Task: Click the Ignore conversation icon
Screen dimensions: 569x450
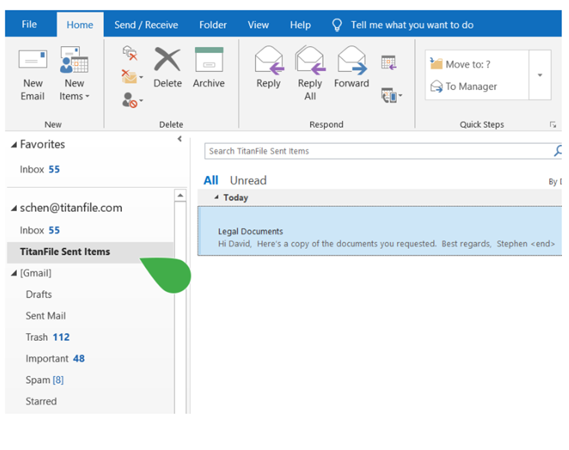Action: 130,53
